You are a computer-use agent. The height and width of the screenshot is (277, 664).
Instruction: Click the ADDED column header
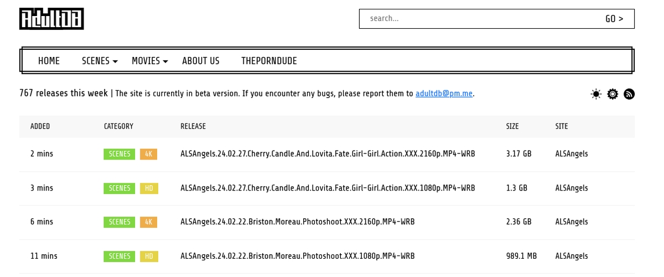pyautogui.click(x=40, y=126)
